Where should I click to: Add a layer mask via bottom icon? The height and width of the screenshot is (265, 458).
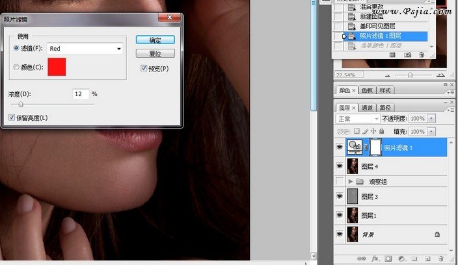388,259
